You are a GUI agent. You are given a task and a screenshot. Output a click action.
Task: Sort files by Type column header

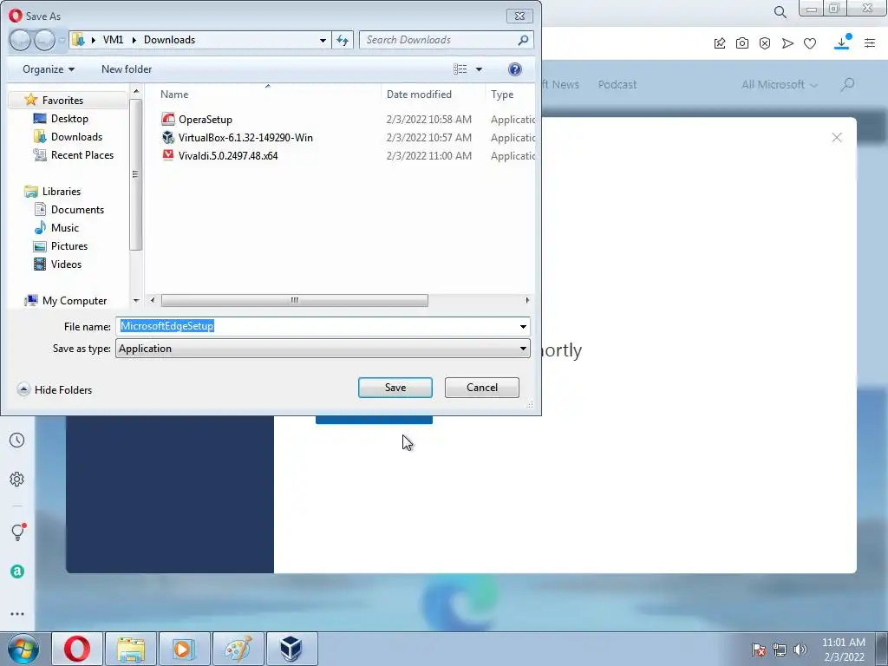pos(502,94)
